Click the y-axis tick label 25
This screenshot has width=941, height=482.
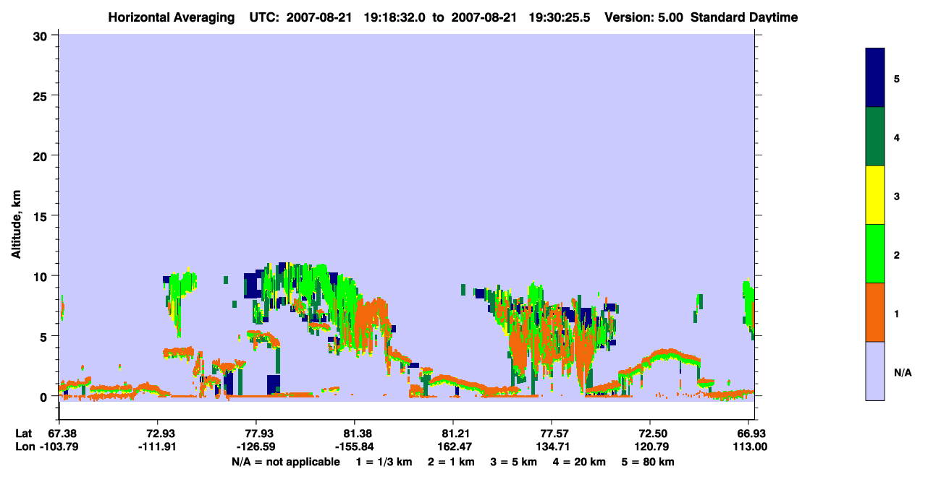tap(42, 95)
